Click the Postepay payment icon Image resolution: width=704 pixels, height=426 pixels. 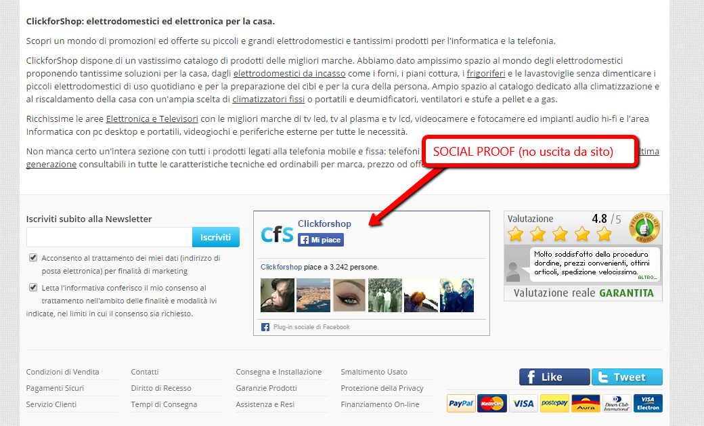[x=554, y=403]
